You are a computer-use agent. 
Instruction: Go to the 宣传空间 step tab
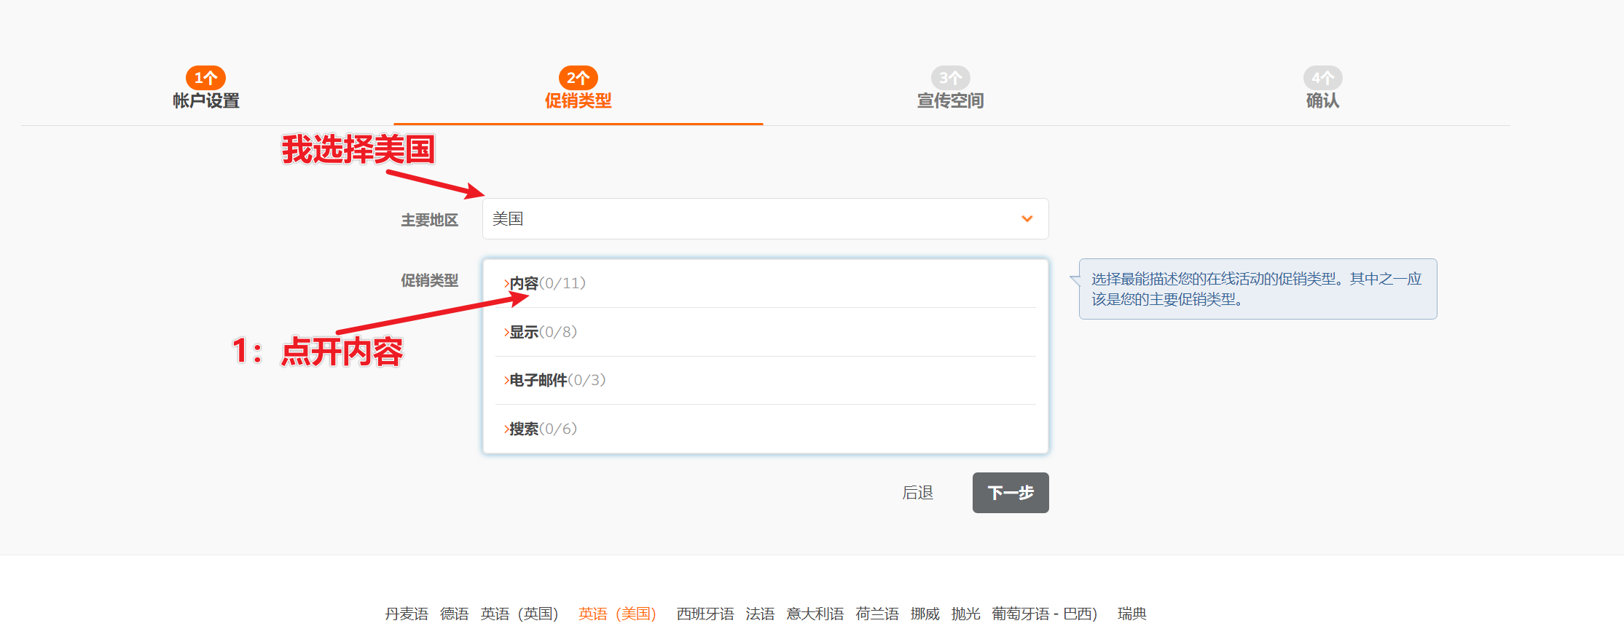click(x=950, y=100)
